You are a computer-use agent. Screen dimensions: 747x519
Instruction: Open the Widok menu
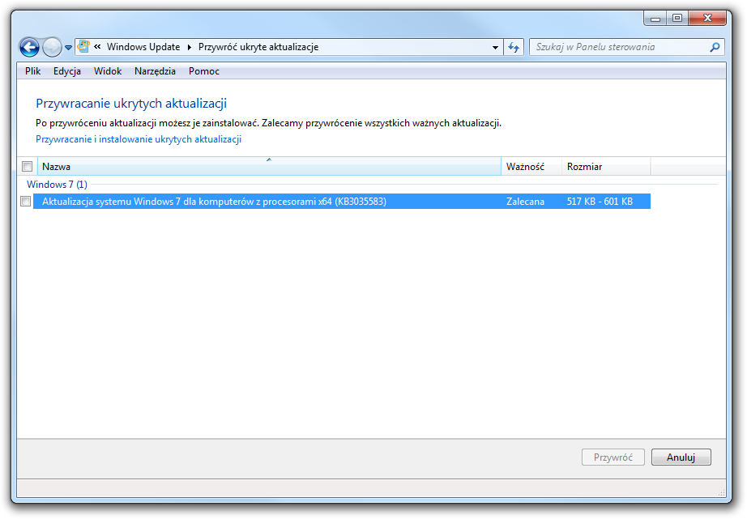coord(108,71)
